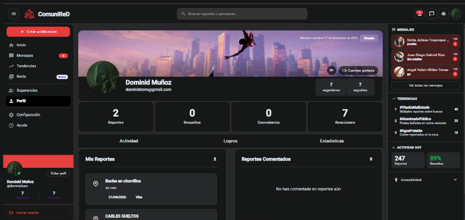
Task: Click the sidebar Siguiendo count
Action: pyautogui.click(x=54, y=195)
